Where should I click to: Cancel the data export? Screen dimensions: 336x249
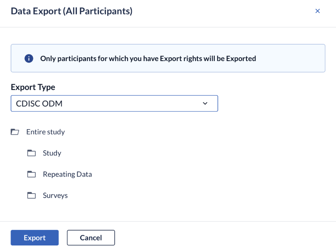[91, 238]
